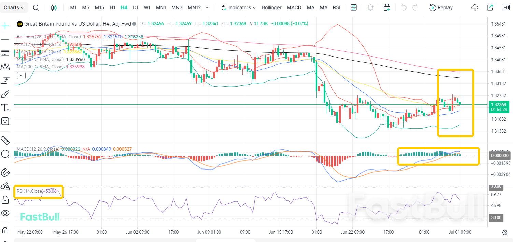Switch to M5 timeframe
513x242 pixels.
coord(86,7)
